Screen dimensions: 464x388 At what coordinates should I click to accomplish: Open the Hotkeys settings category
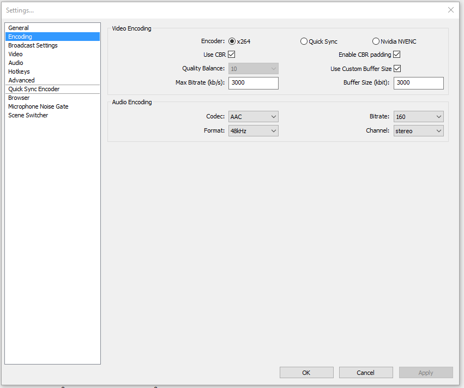tap(52, 71)
